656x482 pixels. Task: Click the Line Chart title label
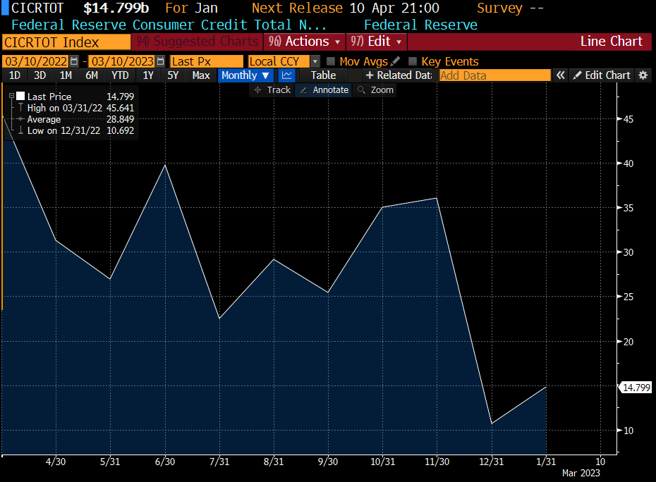tap(612, 42)
